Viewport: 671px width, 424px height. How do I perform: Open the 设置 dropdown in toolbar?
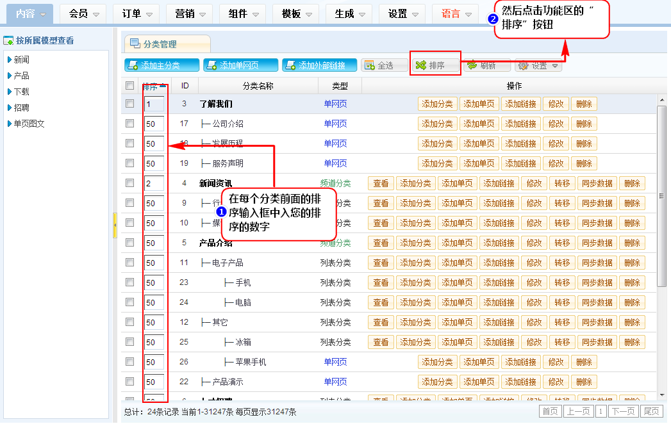(539, 65)
